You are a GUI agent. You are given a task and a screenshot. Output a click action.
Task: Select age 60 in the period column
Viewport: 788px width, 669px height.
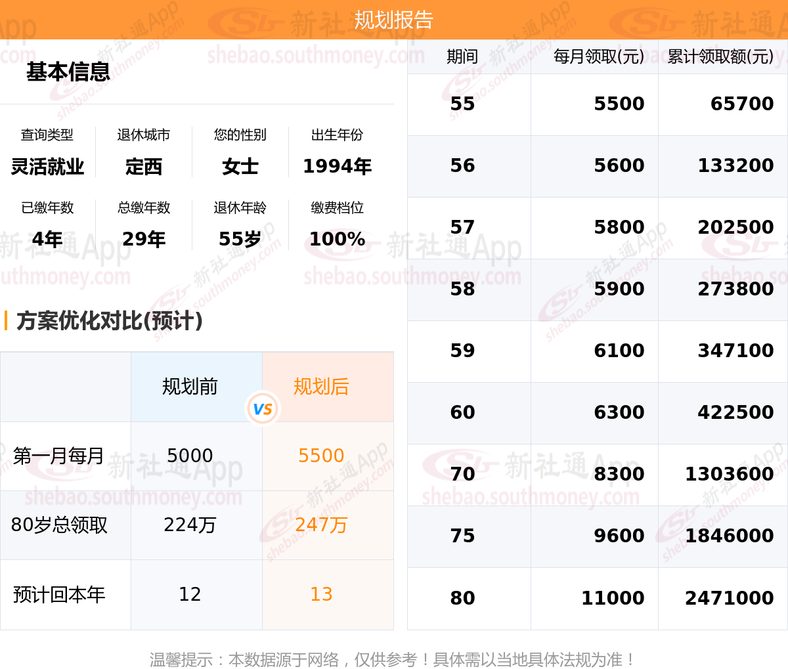click(x=462, y=412)
